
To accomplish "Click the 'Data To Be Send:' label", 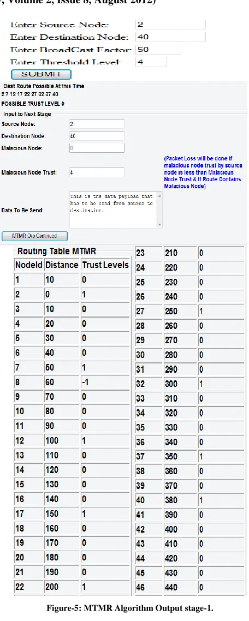I will [22, 210].
